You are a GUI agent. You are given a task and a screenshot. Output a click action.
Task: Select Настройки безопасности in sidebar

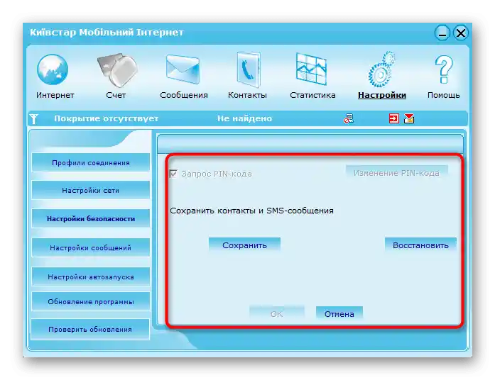pos(91,218)
